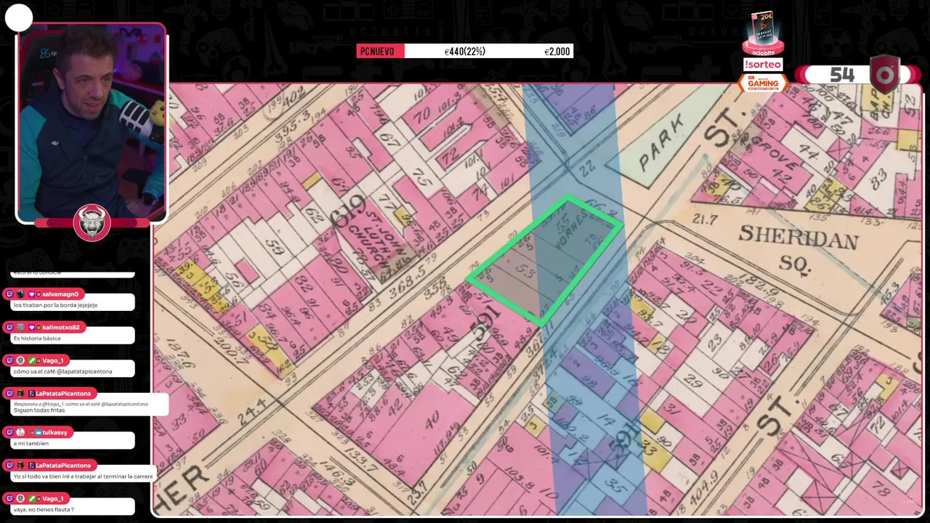Click the heart badge next to salvamagn0
This screenshot has width=930, height=523.
tap(31, 294)
